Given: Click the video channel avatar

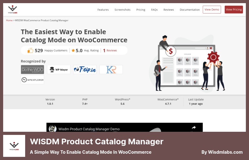Looking at the screenshot, I should (x=53, y=129).
